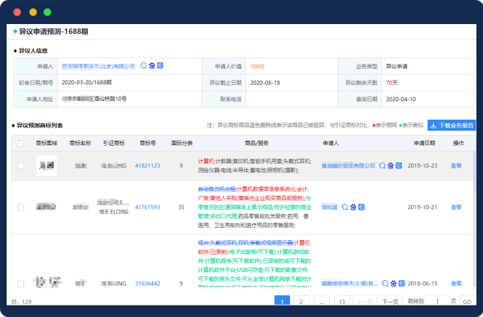Click search icon in row 41761593
This screenshot has height=317, width=483.
(x=345, y=207)
